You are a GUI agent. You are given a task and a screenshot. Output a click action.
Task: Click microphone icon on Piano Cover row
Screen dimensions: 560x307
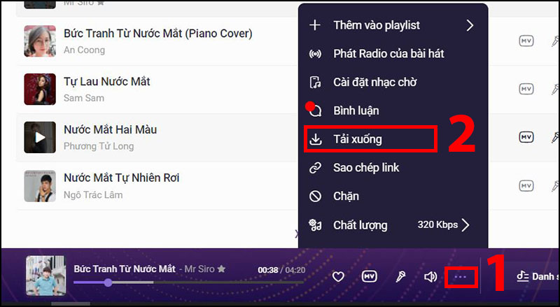click(555, 41)
